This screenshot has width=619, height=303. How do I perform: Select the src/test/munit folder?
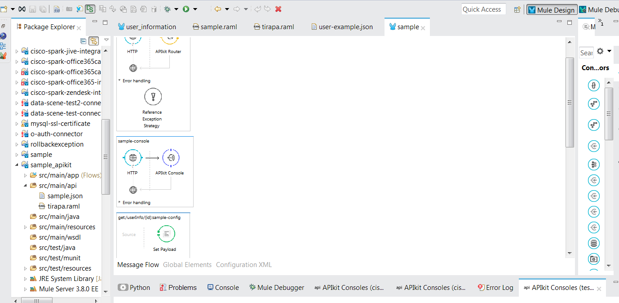[x=55, y=258]
